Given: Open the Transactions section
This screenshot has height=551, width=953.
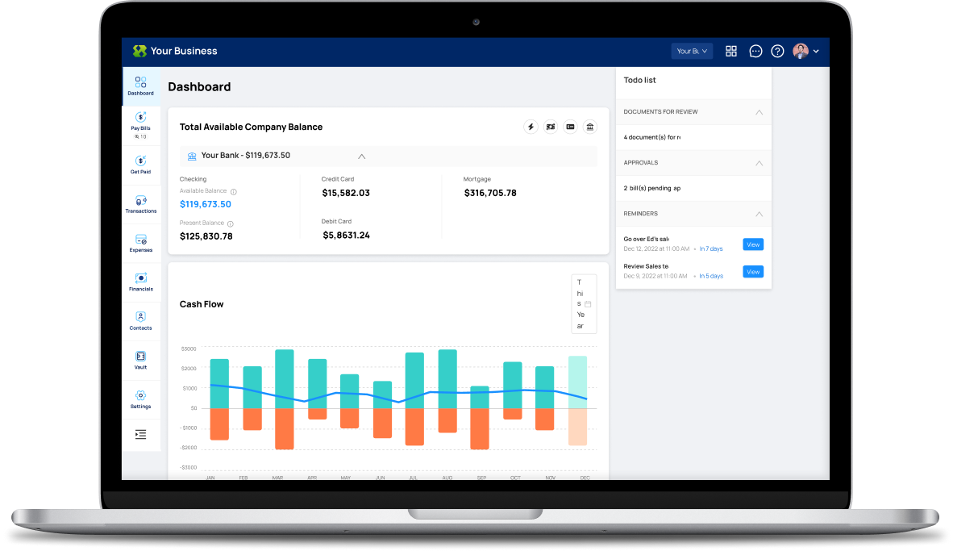Looking at the screenshot, I should coord(140,204).
